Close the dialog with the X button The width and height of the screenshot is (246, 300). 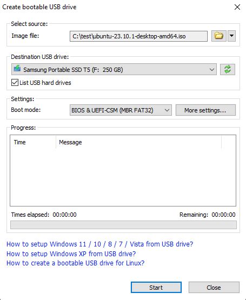237,7
